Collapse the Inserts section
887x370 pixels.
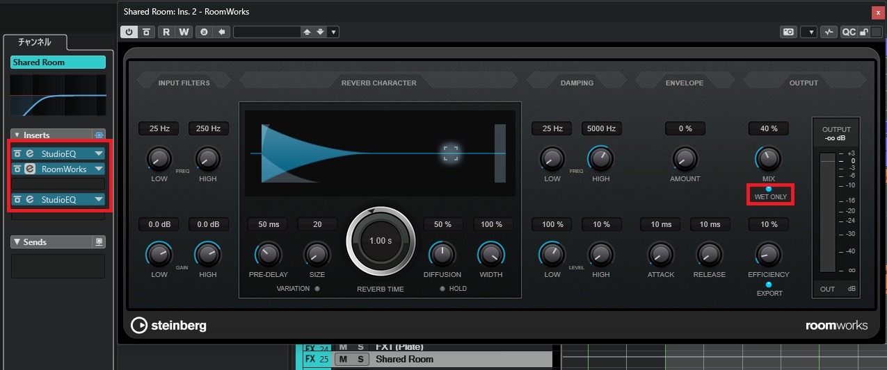coord(17,135)
